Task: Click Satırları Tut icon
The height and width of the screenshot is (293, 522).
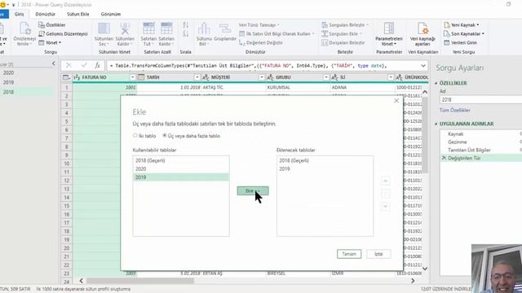Action: 148,29
